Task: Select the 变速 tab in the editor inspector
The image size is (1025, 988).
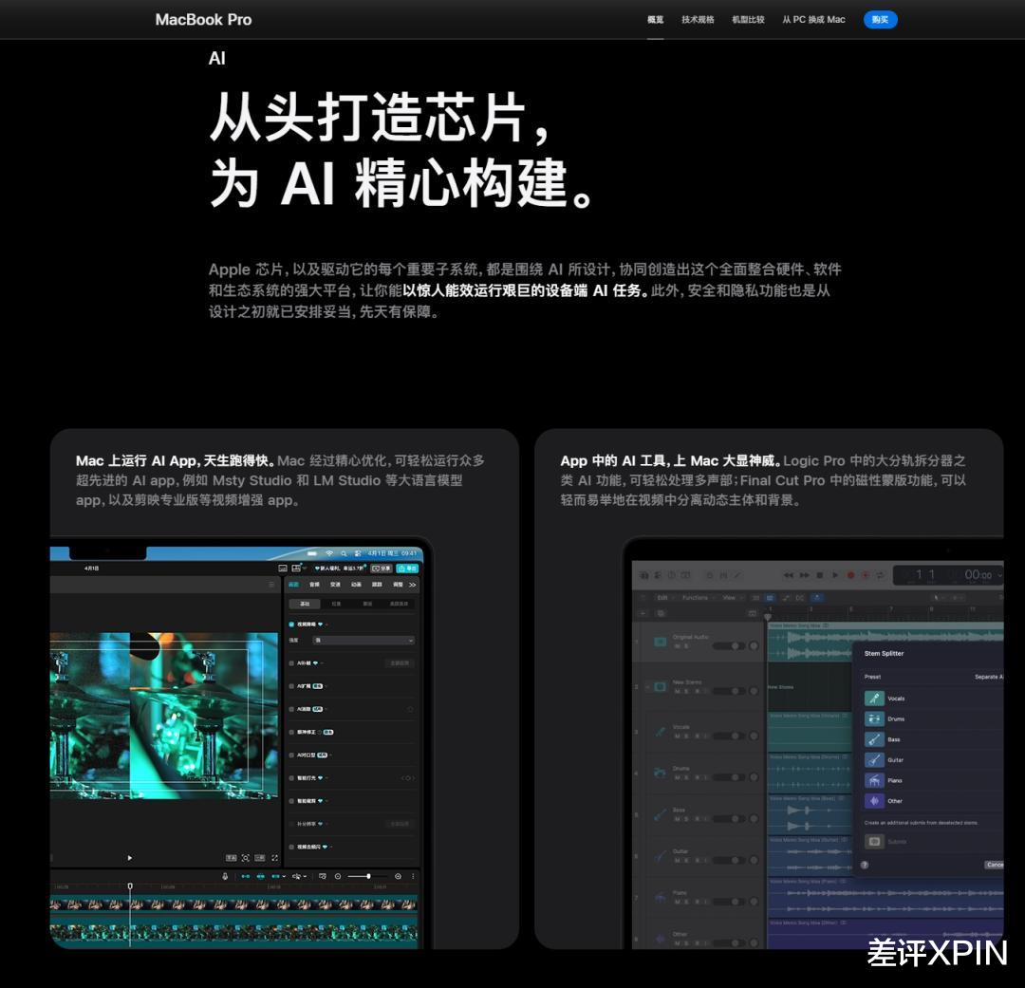Action: pyautogui.click(x=335, y=584)
